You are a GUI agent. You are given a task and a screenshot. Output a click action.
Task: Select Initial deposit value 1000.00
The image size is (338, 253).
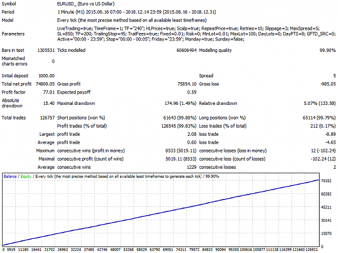coord(47,76)
